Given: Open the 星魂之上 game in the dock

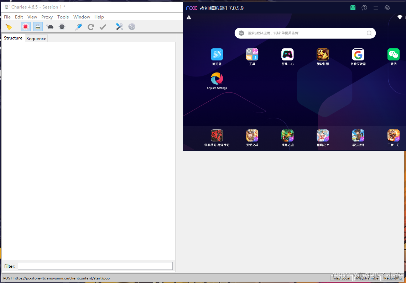Looking at the screenshot, I should point(323,138).
